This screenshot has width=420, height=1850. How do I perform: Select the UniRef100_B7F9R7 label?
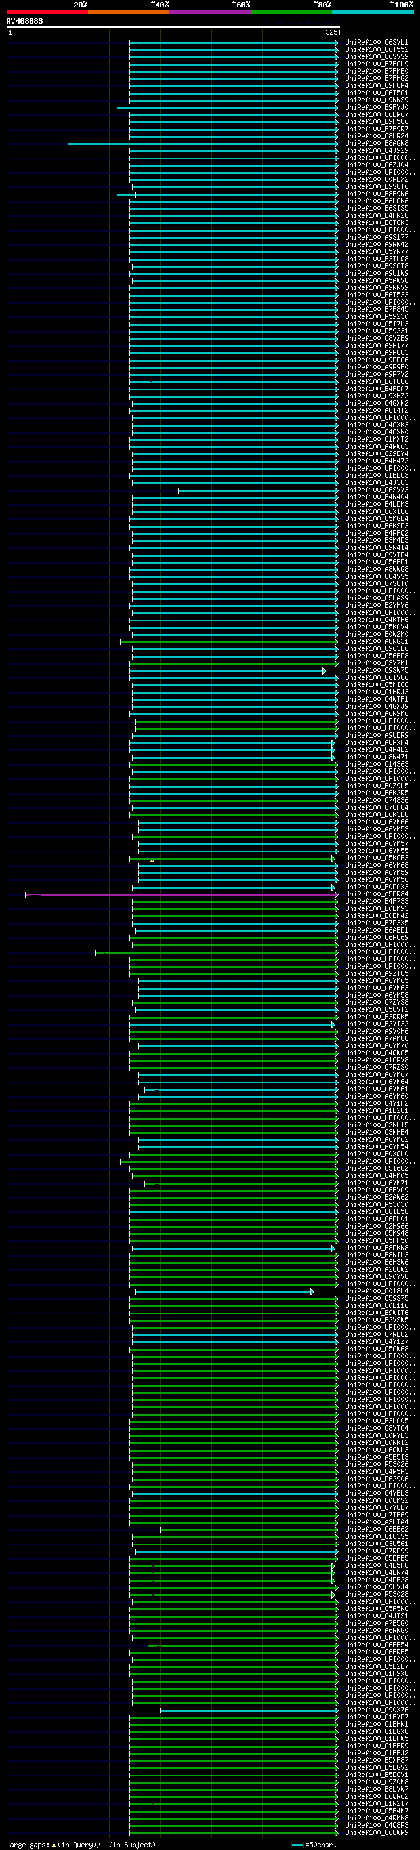(376, 129)
